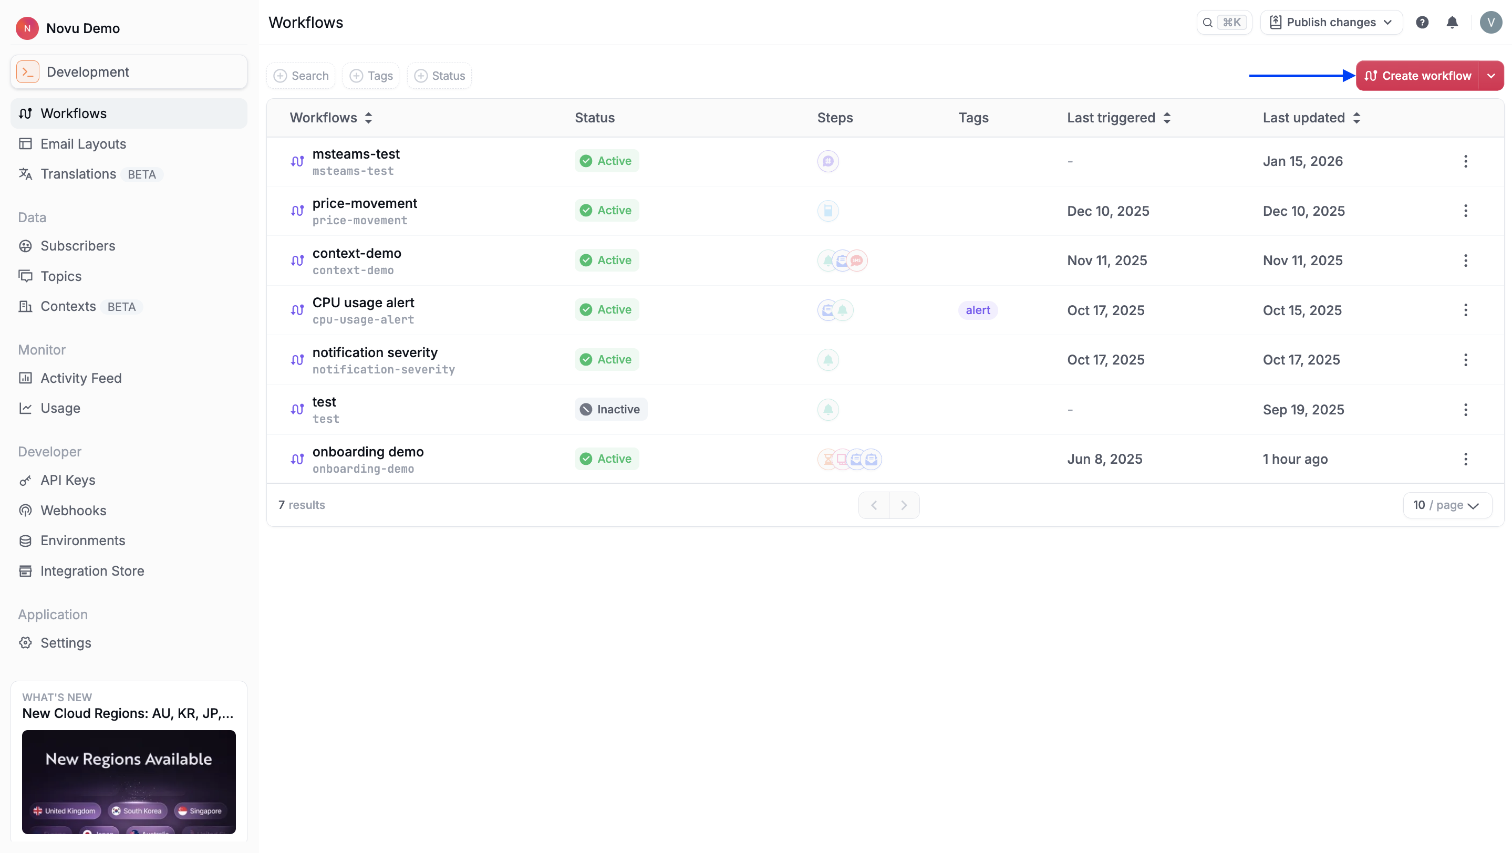Open the Webhooks page
The height and width of the screenshot is (853, 1512).
pyautogui.click(x=74, y=511)
